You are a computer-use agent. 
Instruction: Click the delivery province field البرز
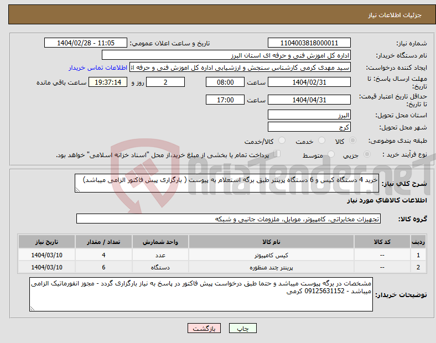tap(309, 115)
